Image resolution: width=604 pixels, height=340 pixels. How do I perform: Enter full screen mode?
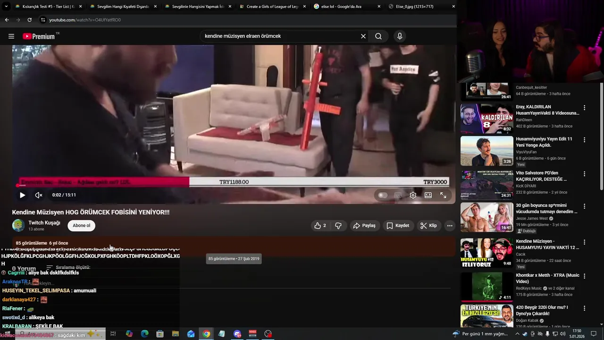[x=443, y=195]
